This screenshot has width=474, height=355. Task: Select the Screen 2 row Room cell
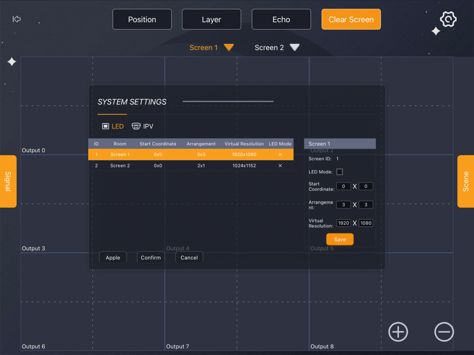pyautogui.click(x=120, y=166)
